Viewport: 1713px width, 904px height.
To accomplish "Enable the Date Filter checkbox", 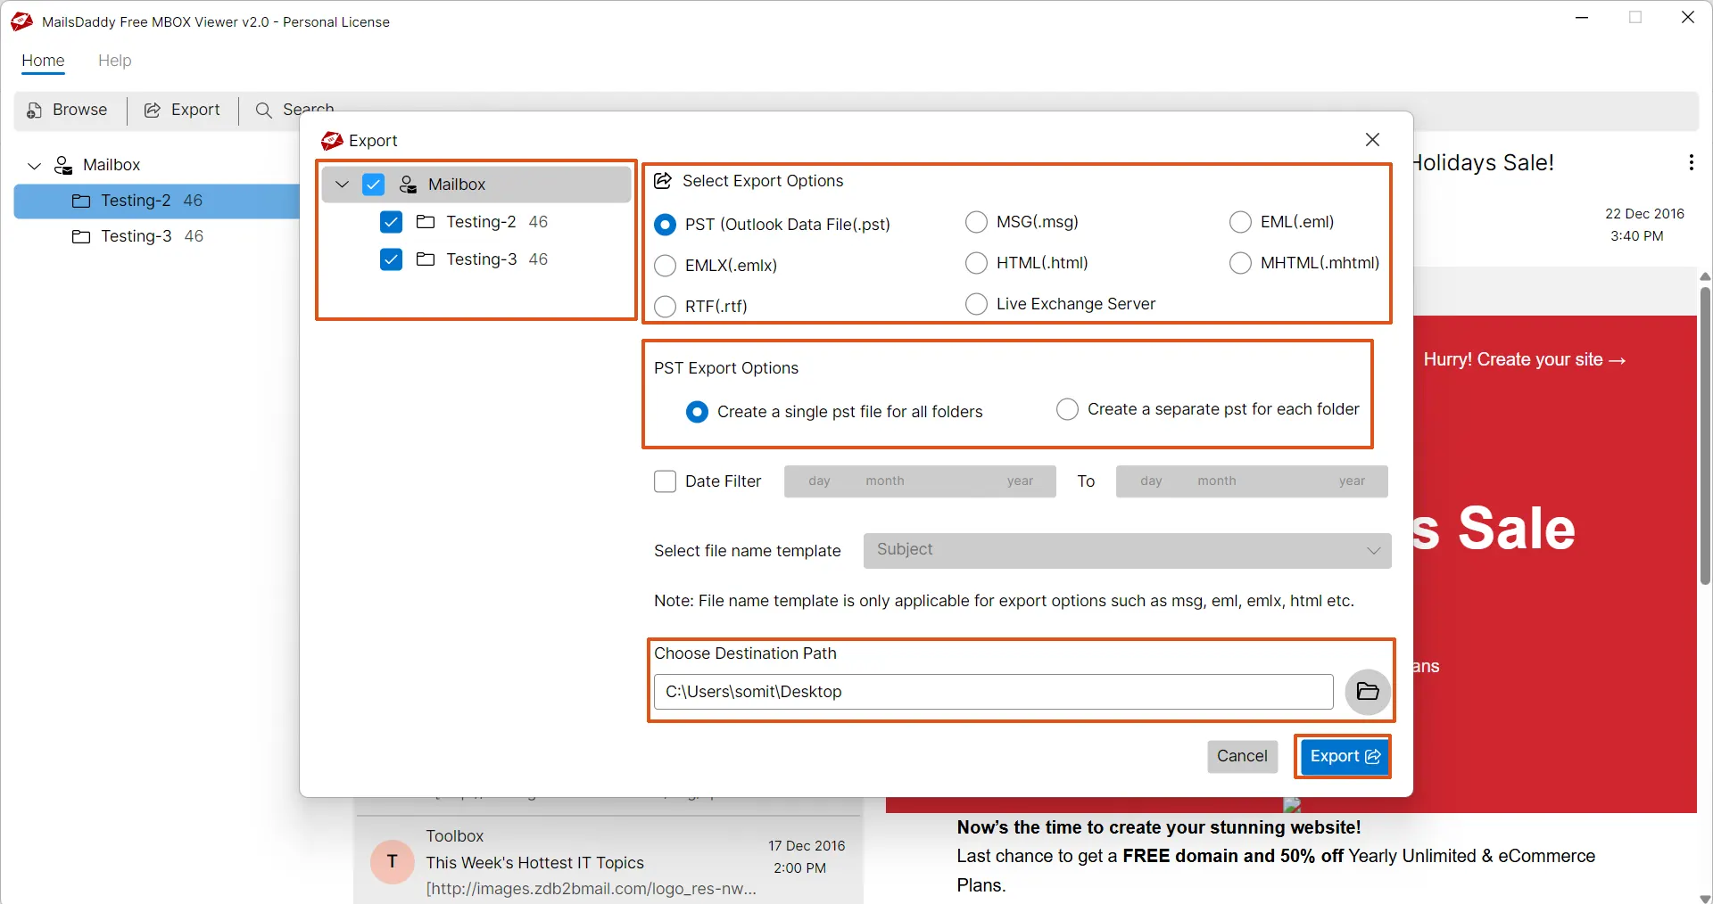I will click(x=665, y=481).
